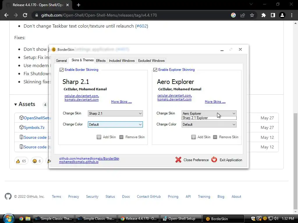This screenshot has width=298, height=223.
Task: Select the Skins & Themes tab
Action: click(82, 60)
